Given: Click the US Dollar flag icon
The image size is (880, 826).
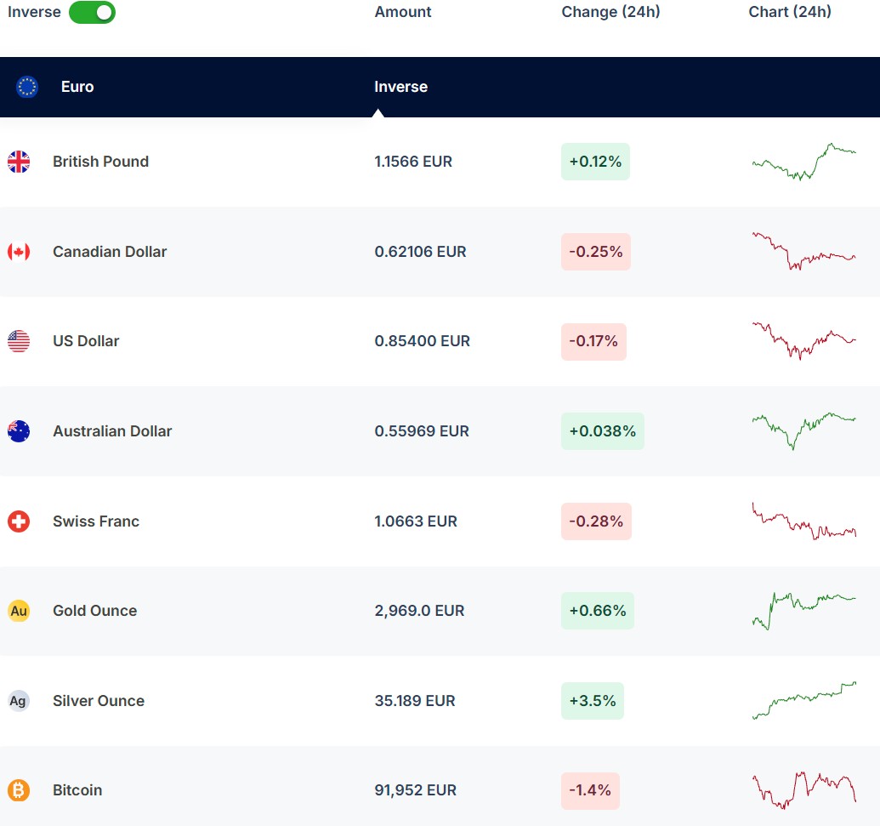Looking at the screenshot, I should point(19,341).
